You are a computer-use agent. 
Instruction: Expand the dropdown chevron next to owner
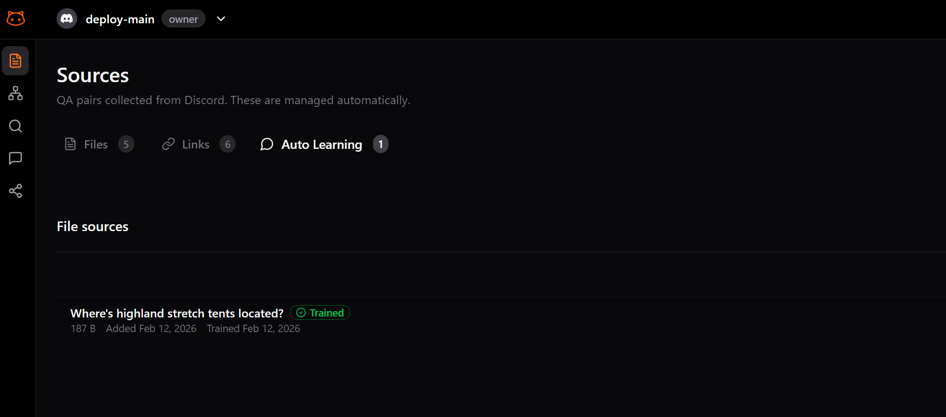tap(221, 19)
